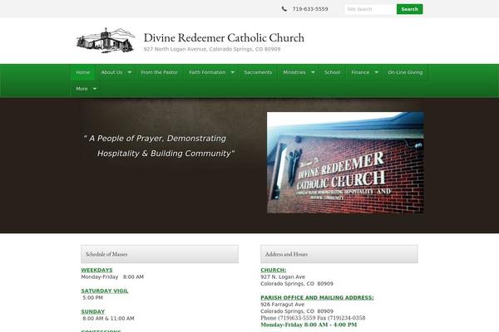Open the On-Line Giving link
The width and height of the screenshot is (499, 332).
405,72
